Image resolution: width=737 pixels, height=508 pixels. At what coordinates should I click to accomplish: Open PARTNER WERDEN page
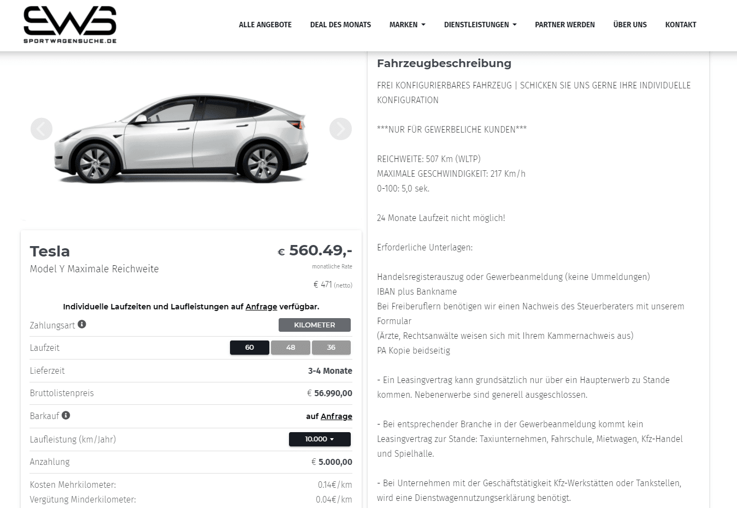coord(565,25)
